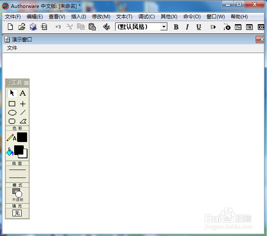Select the Rectangle drawing tool

click(x=12, y=104)
